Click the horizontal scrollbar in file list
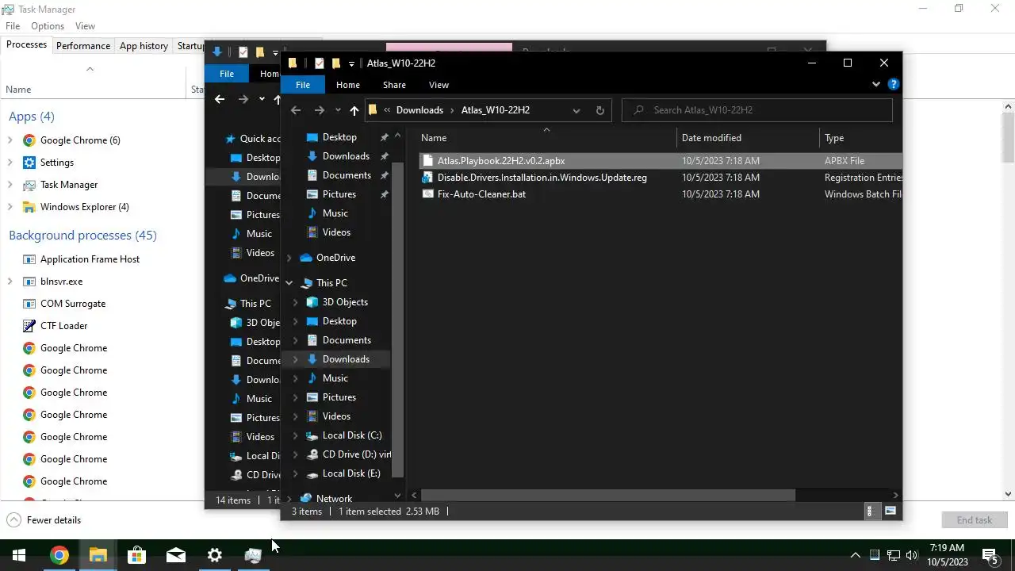The image size is (1015, 571). [x=608, y=495]
